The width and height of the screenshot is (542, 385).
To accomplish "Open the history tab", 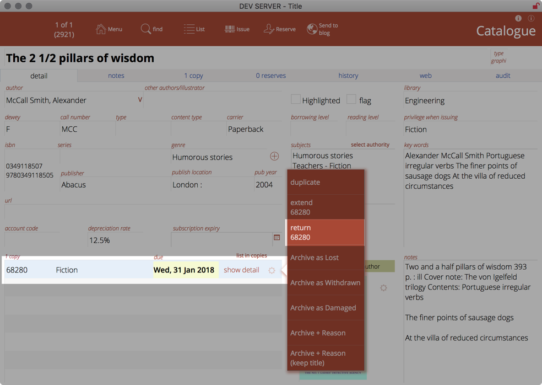I will pyautogui.click(x=348, y=76).
